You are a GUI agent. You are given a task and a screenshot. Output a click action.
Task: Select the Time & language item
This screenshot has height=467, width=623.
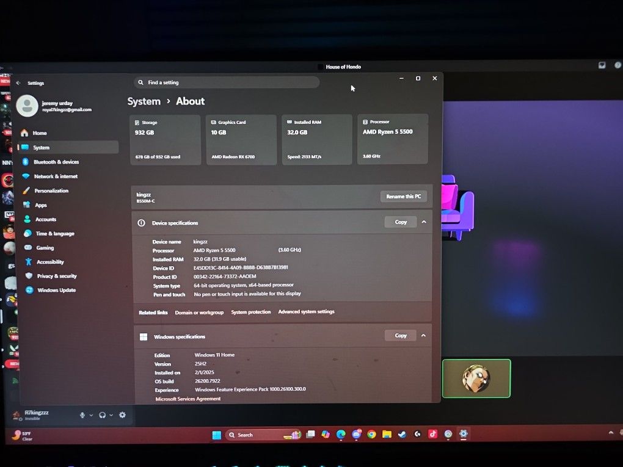[x=54, y=234]
